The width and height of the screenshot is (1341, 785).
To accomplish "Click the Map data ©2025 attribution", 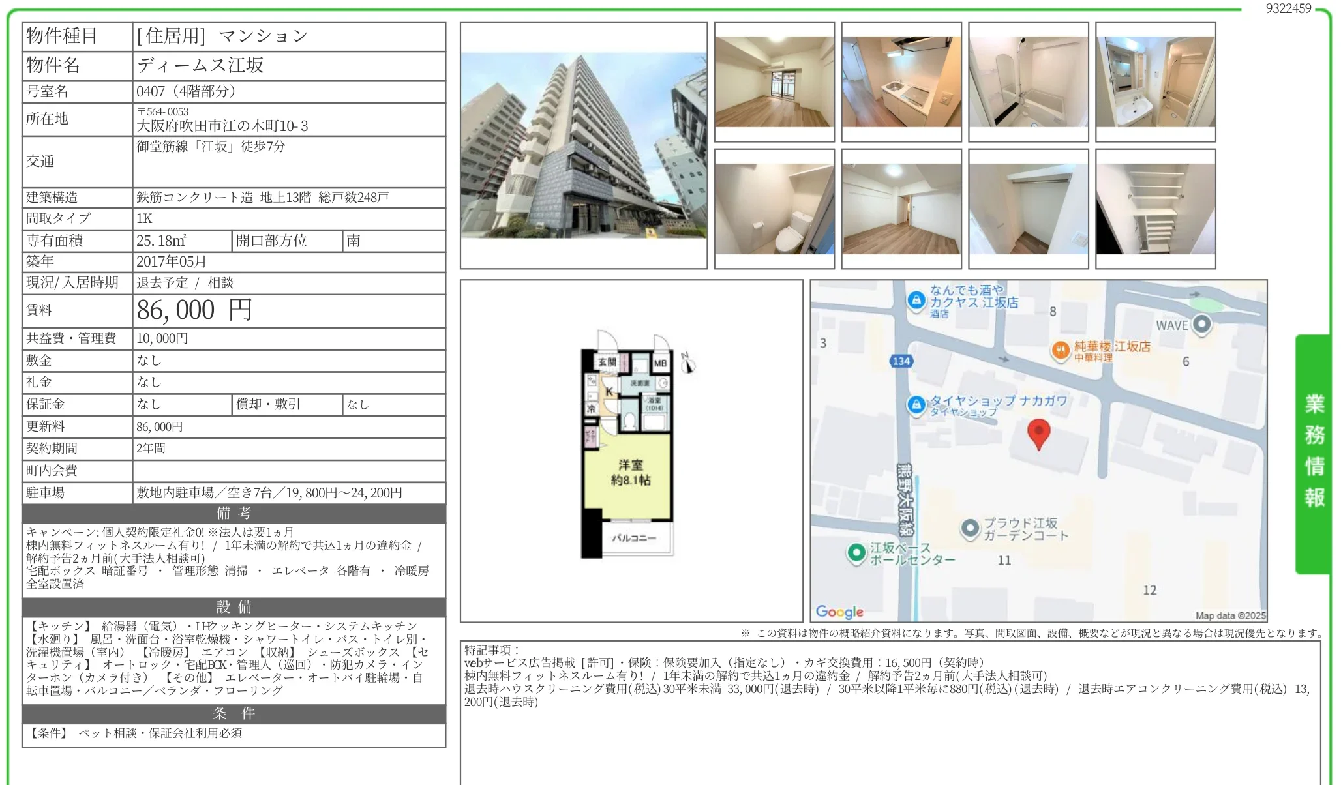I will (1230, 615).
